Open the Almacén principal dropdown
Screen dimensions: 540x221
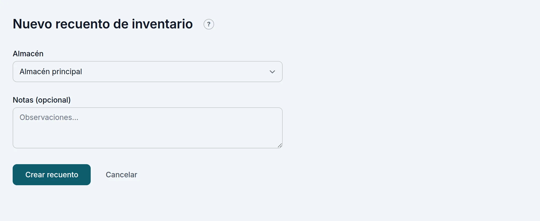(x=147, y=72)
